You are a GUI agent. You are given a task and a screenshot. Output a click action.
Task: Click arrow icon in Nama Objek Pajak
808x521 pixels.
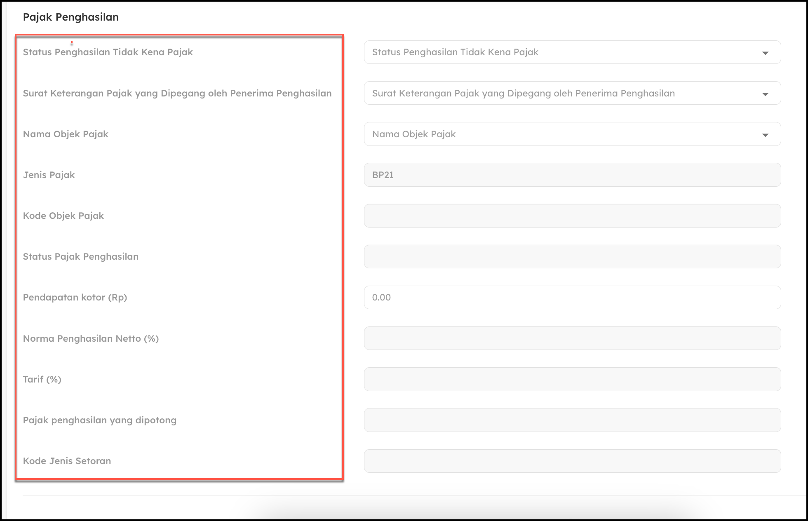pyautogui.click(x=765, y=135)
